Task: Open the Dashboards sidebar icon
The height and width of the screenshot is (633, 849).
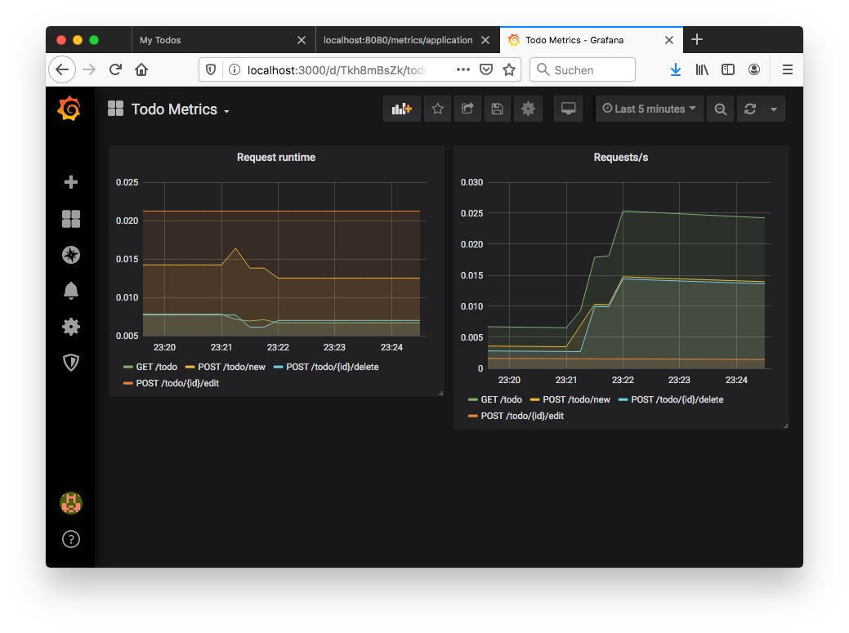Action: tap(71, 219)
